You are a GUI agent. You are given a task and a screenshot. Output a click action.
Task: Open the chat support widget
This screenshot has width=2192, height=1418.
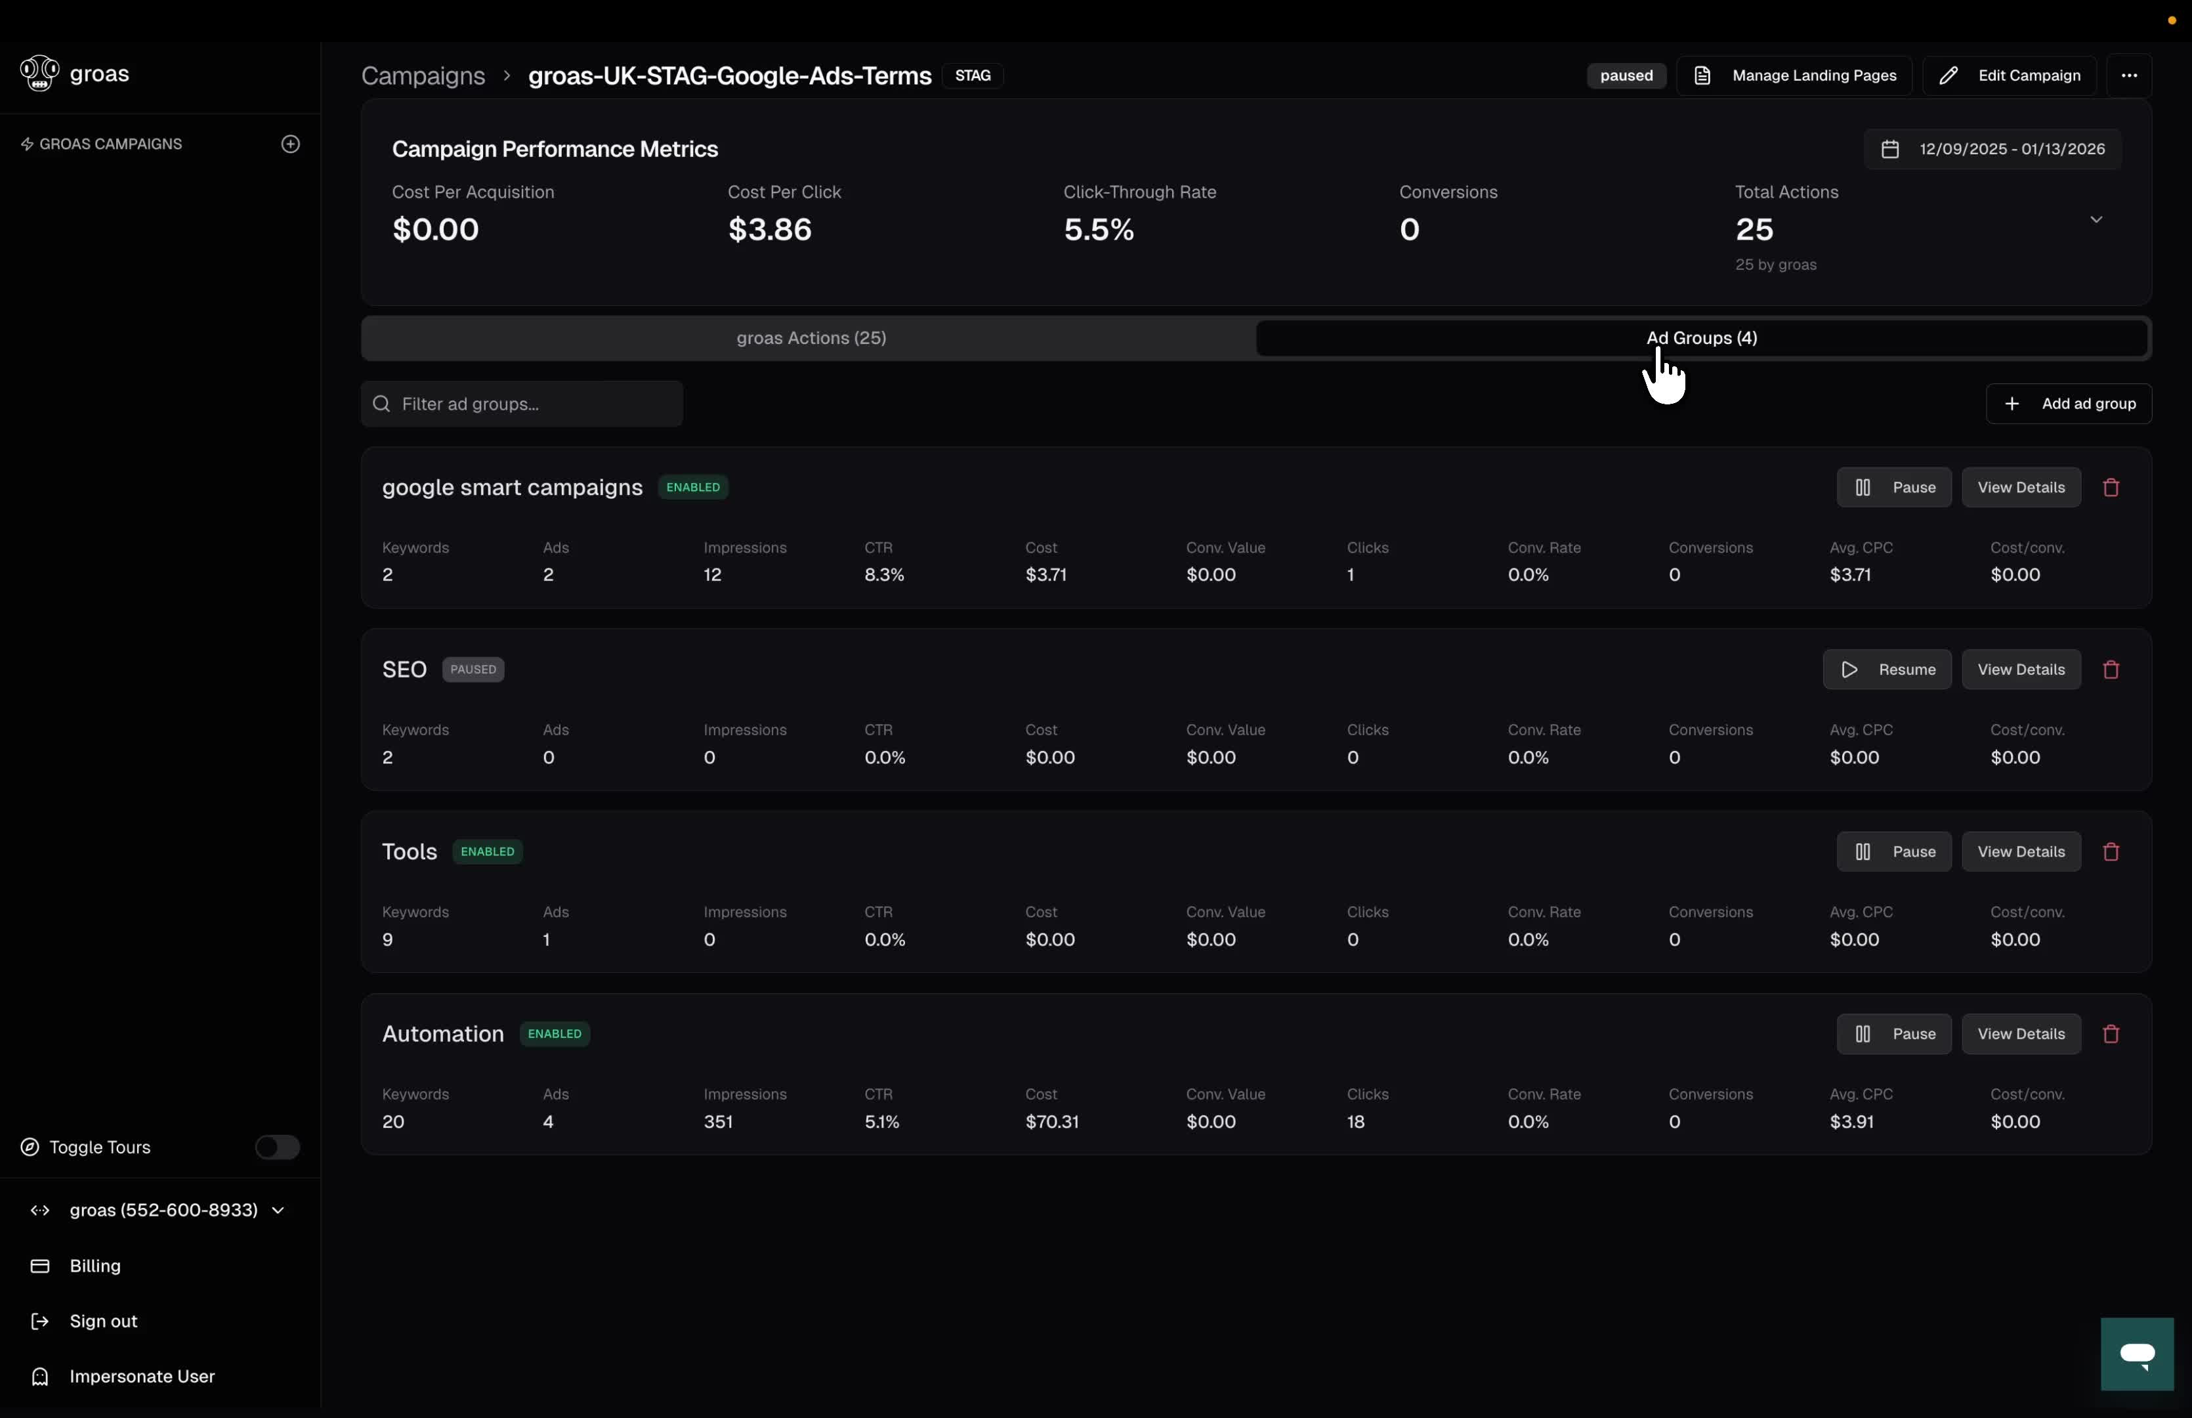2136,1354
